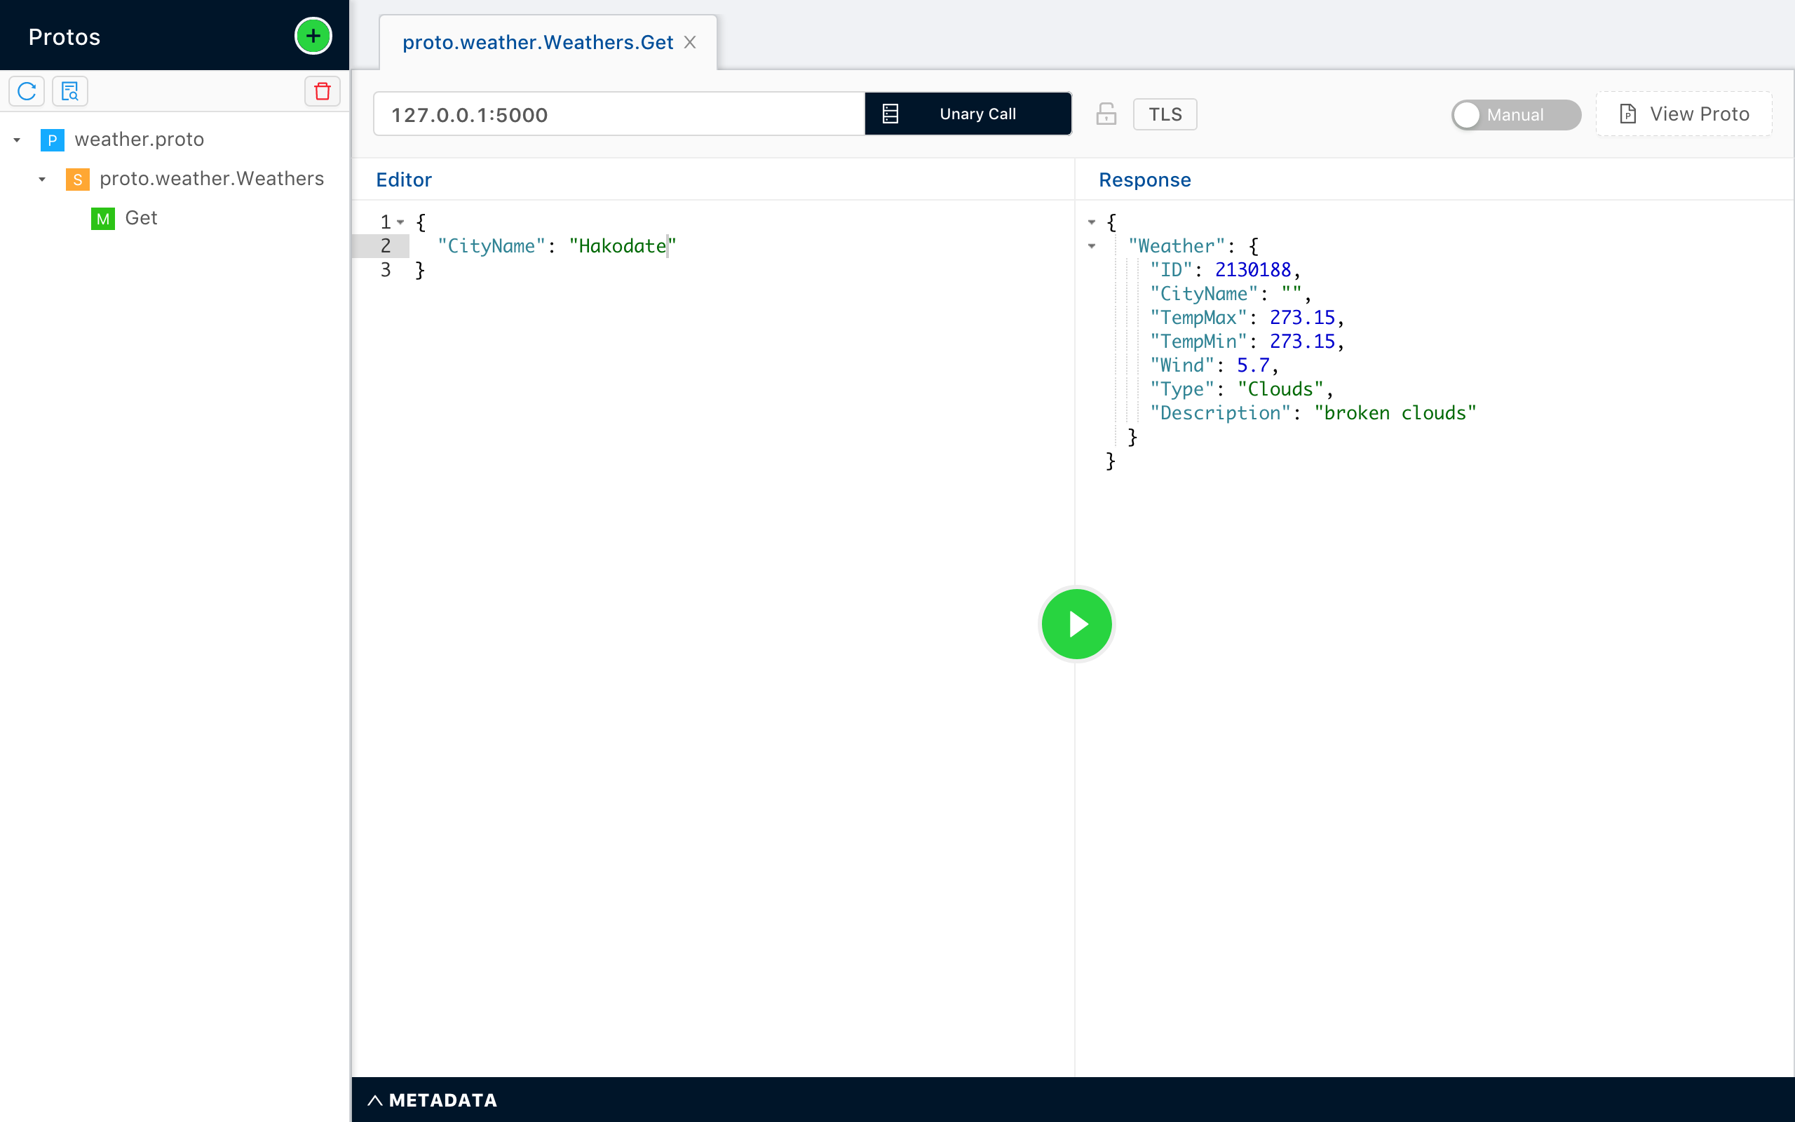Click the server address field 127.0.0.1:5000
The image size is (1795, 1122).
pyautogui.click(x=618, y=114)
